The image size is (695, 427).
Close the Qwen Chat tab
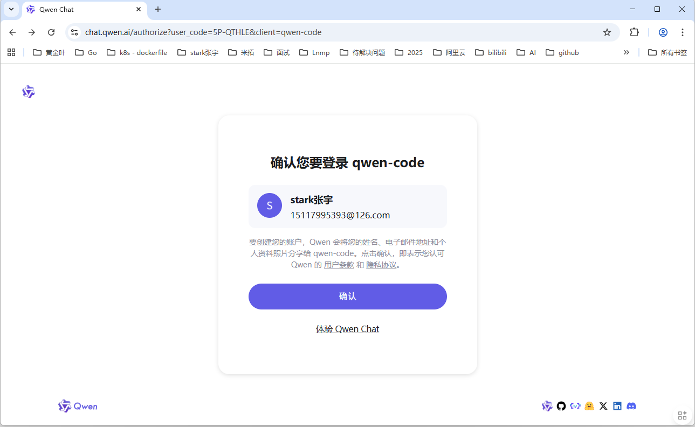point(139,9)
